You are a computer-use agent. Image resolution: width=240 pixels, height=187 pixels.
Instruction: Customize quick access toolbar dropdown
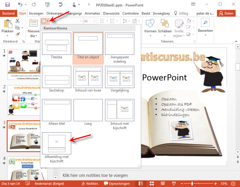point(89,4)
